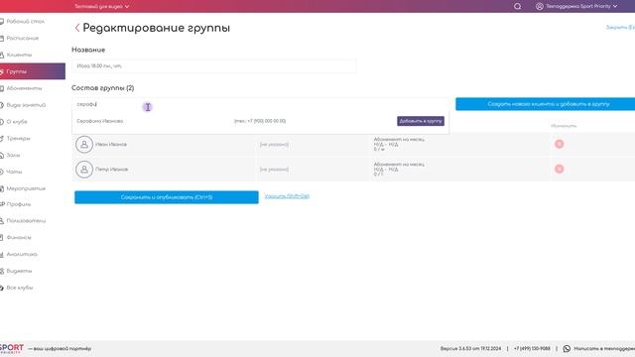Open Чаты in the sidebar
Viewport: 635px width, 357px height.
tap(14, 172)
